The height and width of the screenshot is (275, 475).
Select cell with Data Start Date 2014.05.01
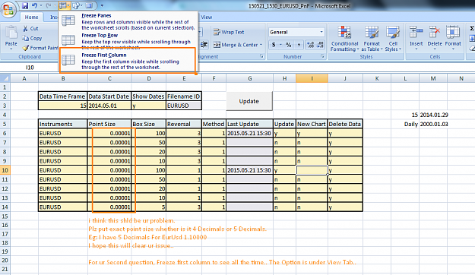(x=109, y=106)
